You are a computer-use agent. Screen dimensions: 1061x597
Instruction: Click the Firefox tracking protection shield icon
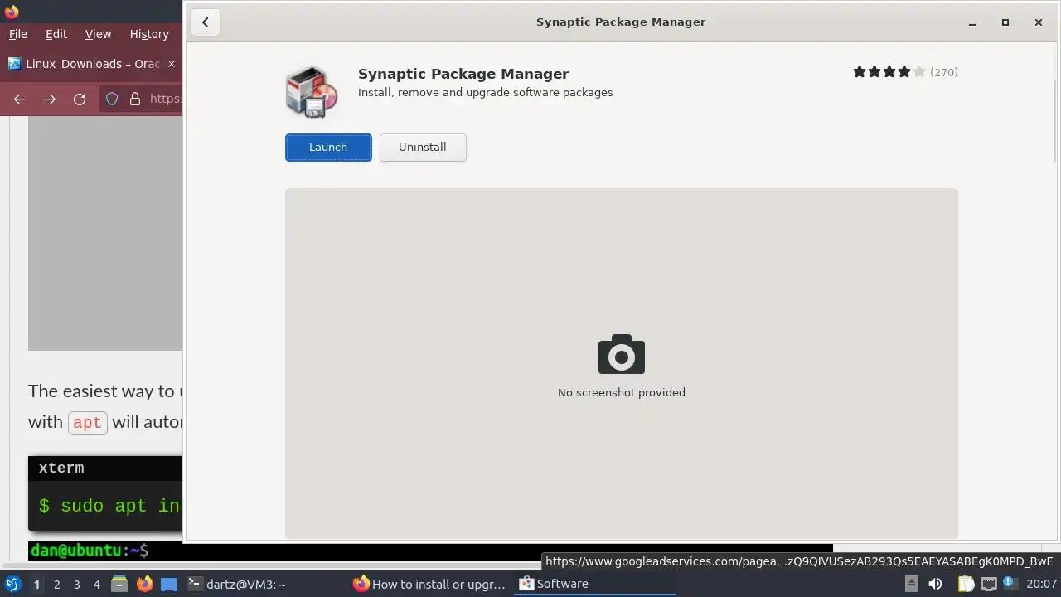tap(112, 99)
